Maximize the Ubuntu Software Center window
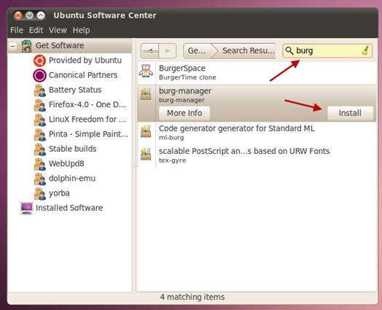This screenshot has height=310, width=382. point(41,15)
